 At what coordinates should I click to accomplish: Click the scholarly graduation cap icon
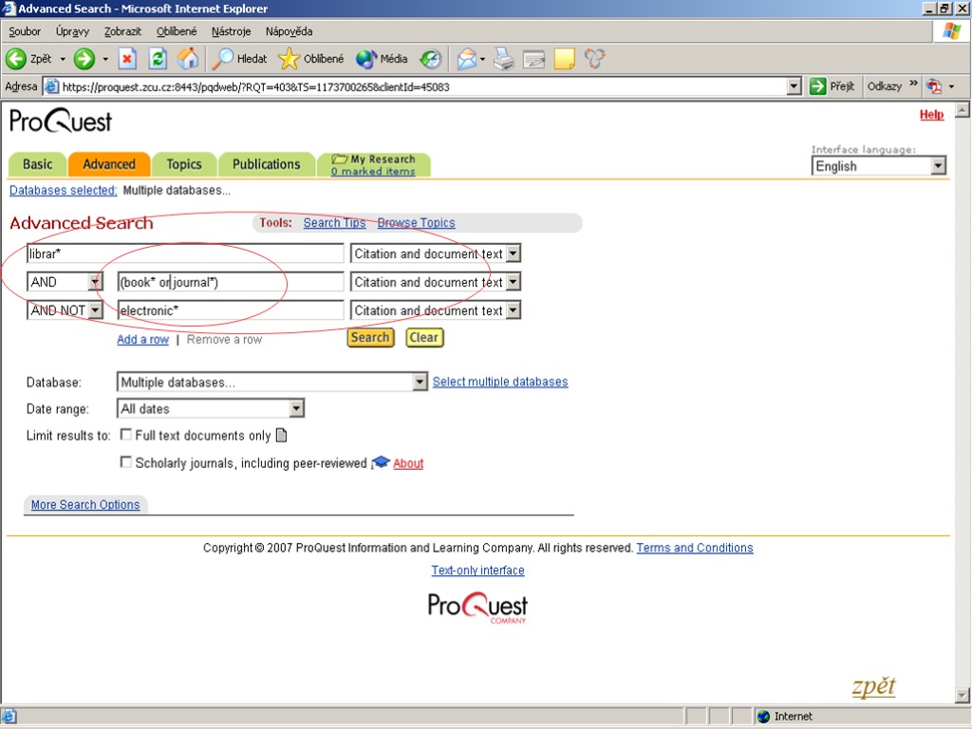[x=381, y=462]
